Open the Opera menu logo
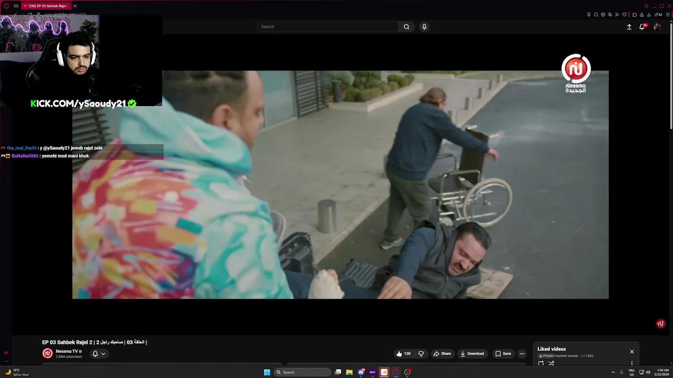The width and height of the screenshot is (673, 378). pos(6,6)
